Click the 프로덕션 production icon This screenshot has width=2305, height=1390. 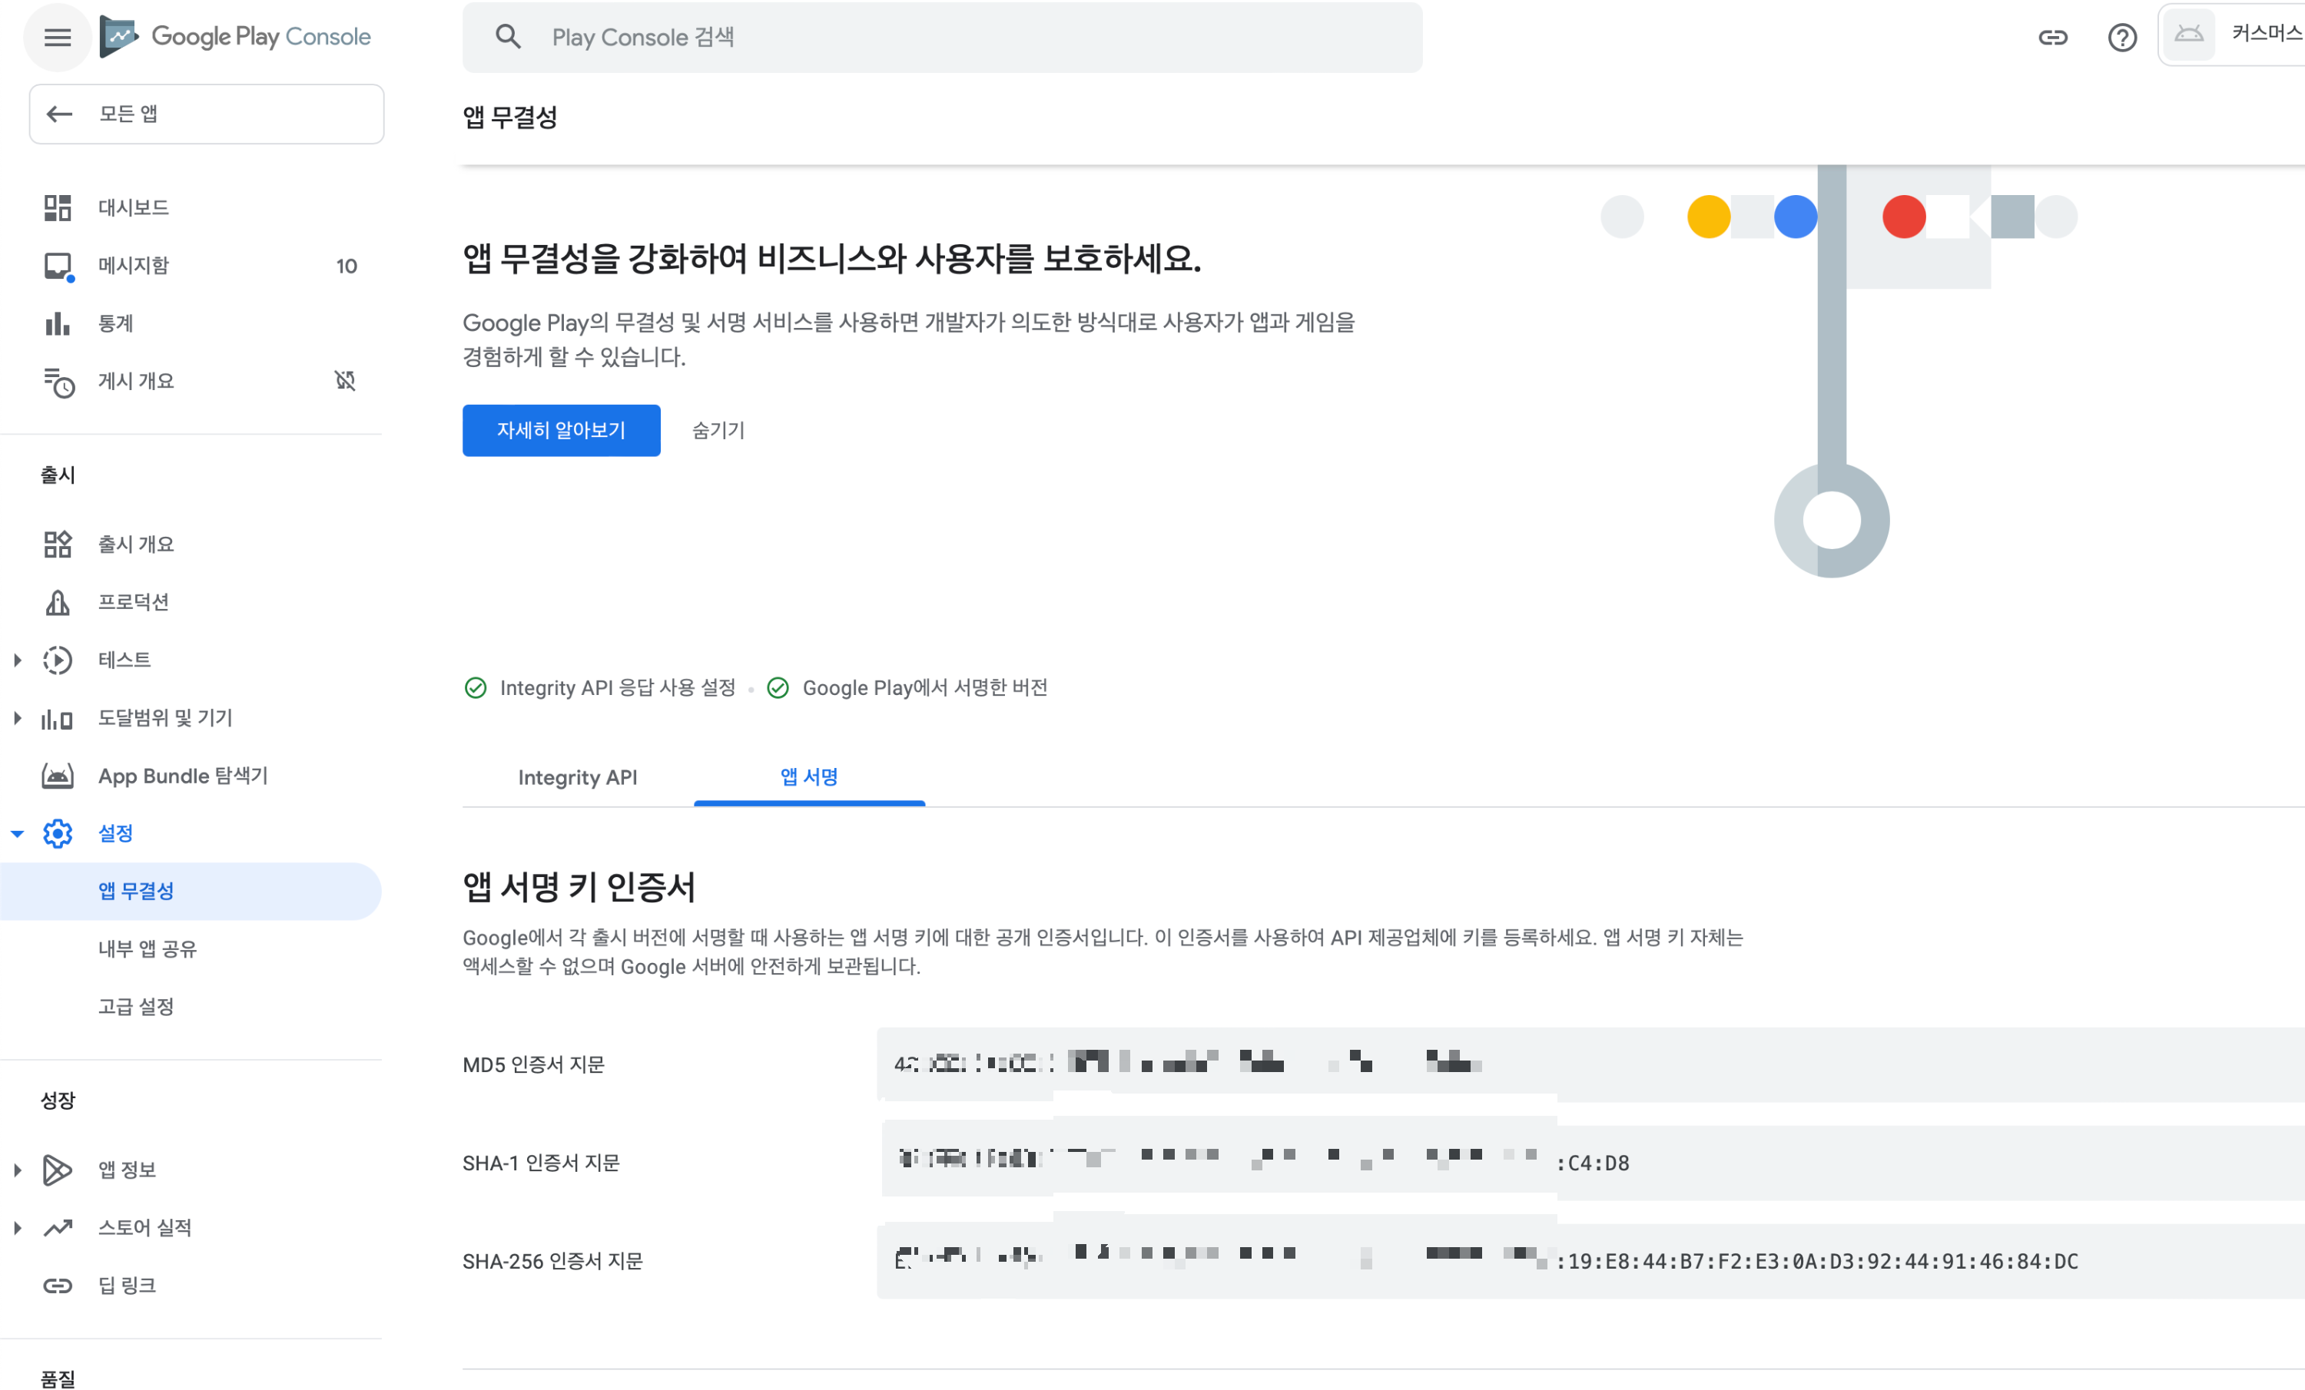(x=57, y=602)
